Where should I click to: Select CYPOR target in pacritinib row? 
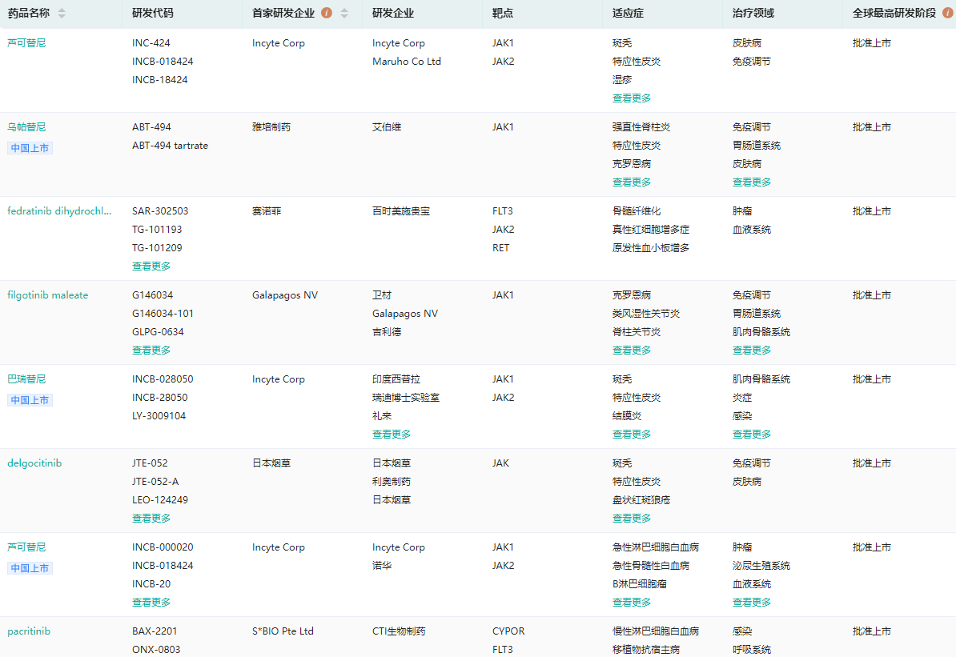click(508, 631)
